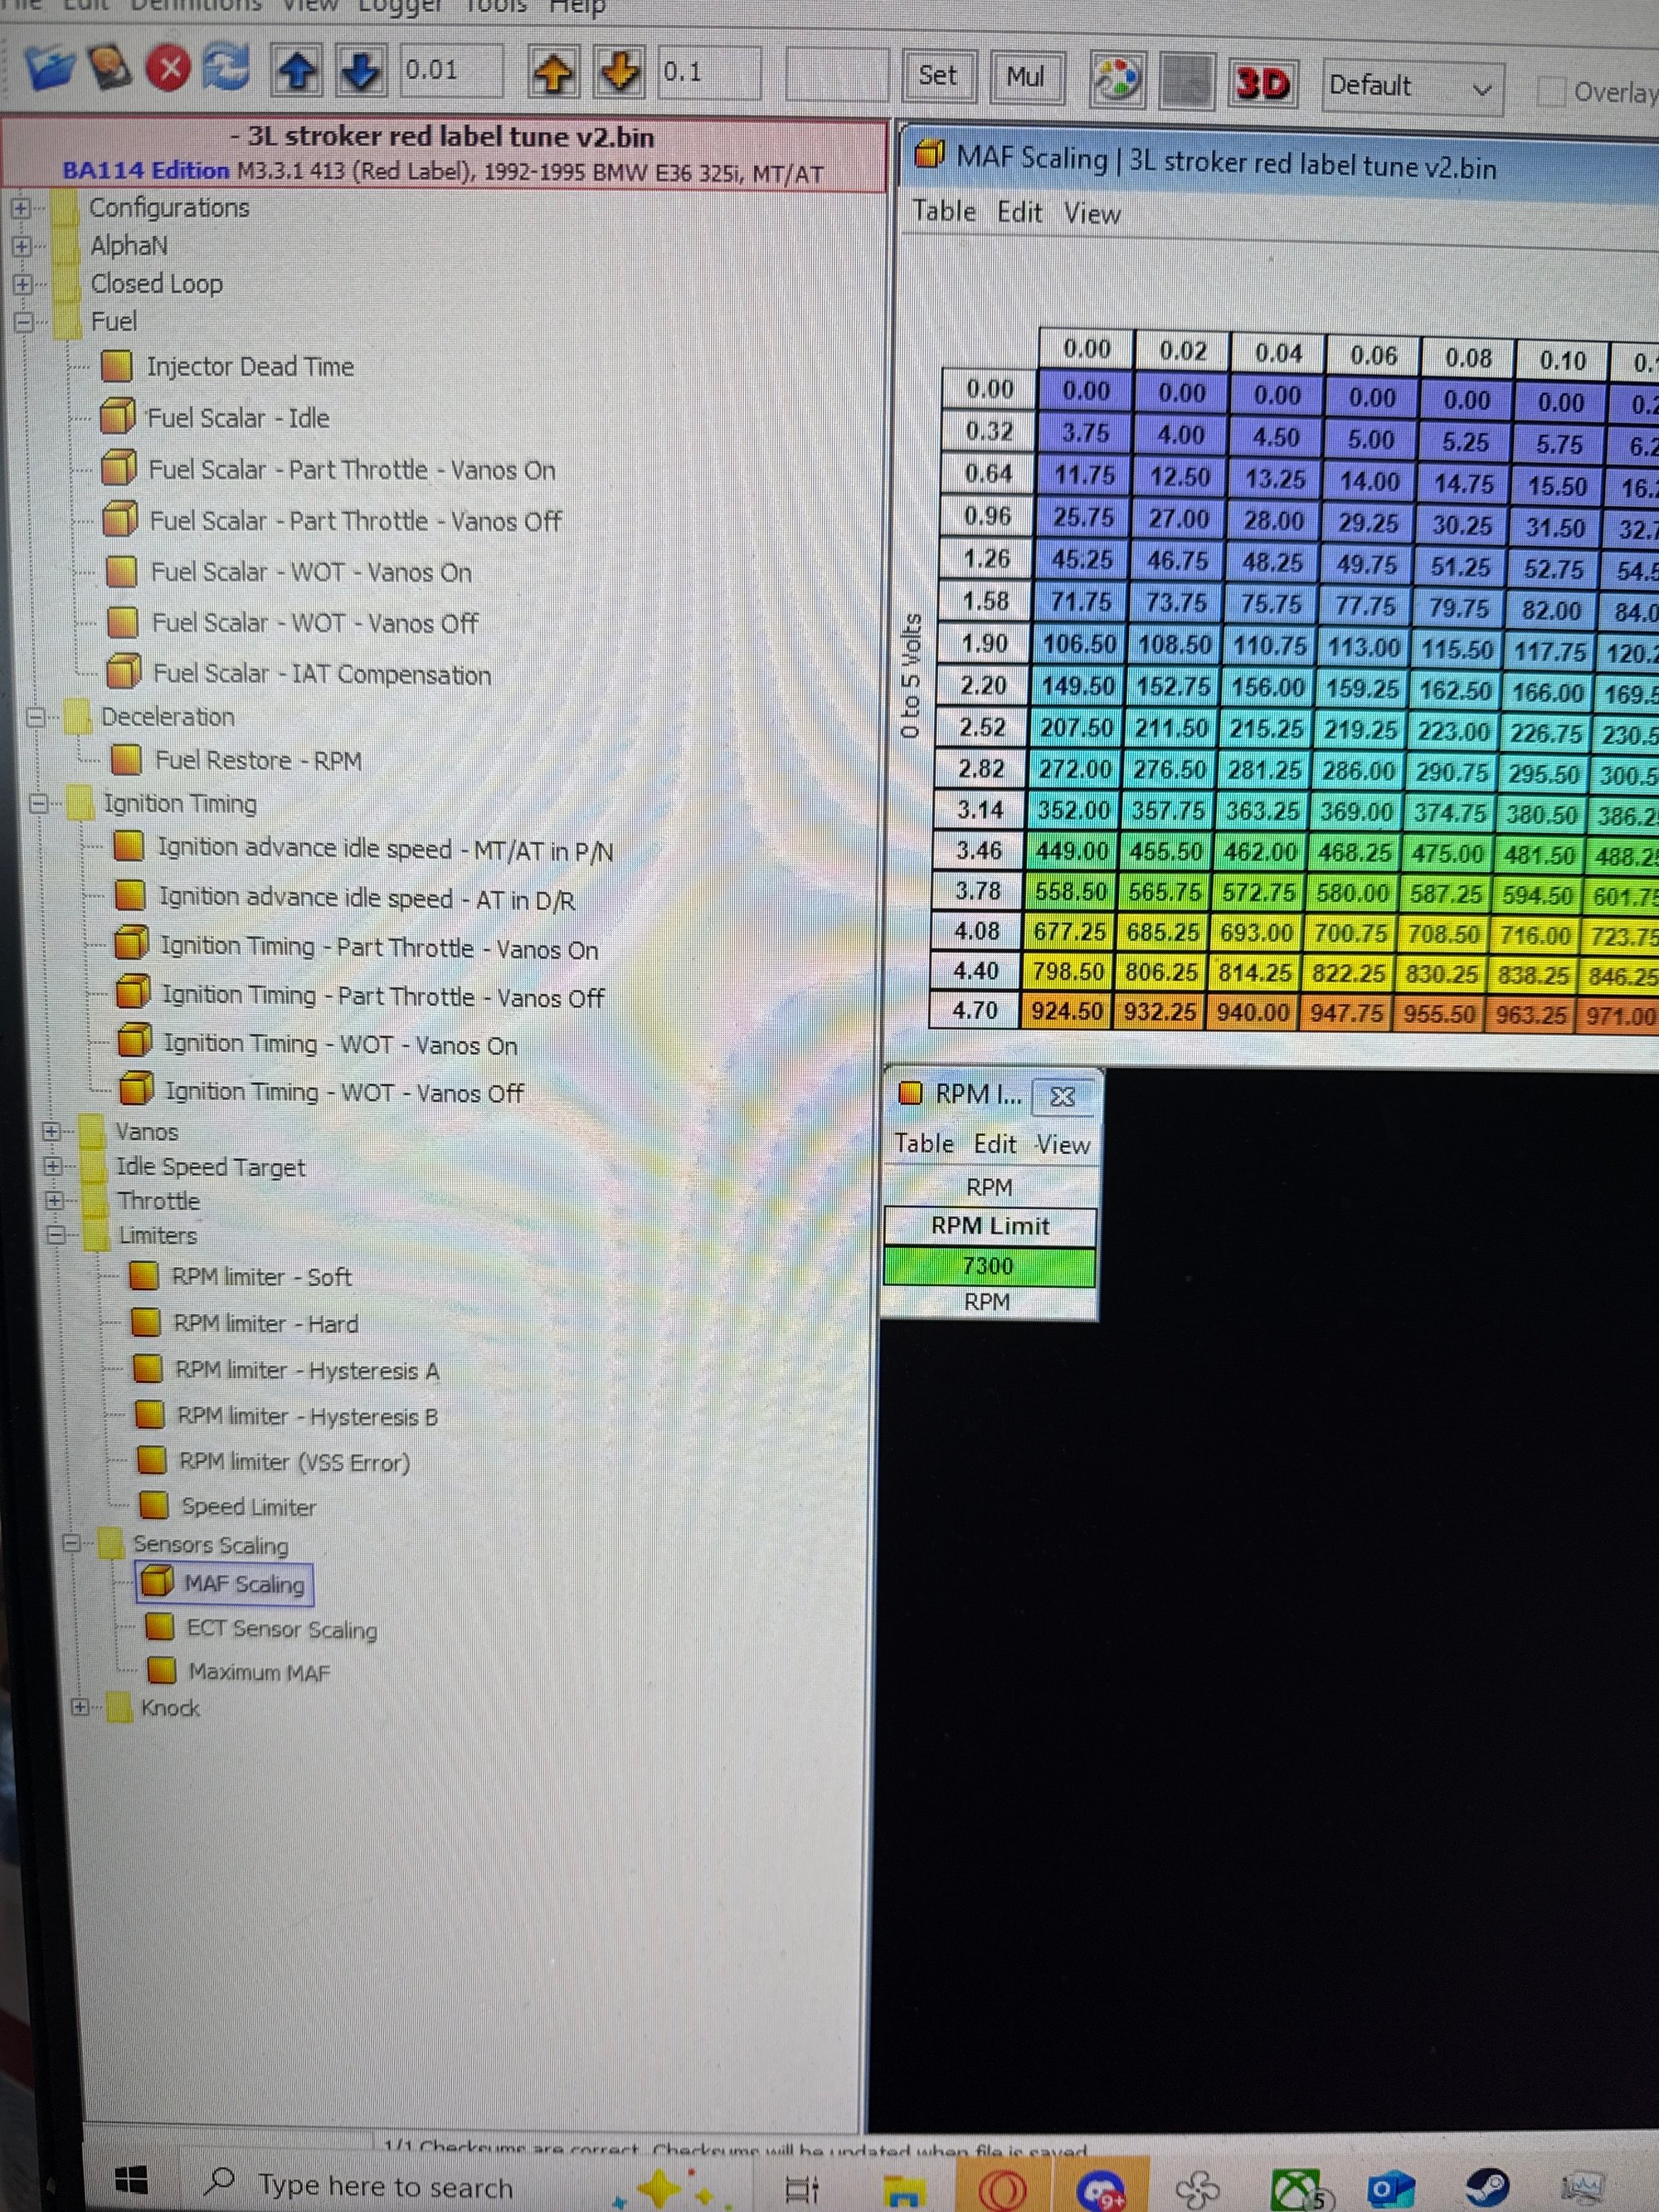Click the Mul button
The width and height of the screenshot is (1659, 2212).
pos(1025,77)
